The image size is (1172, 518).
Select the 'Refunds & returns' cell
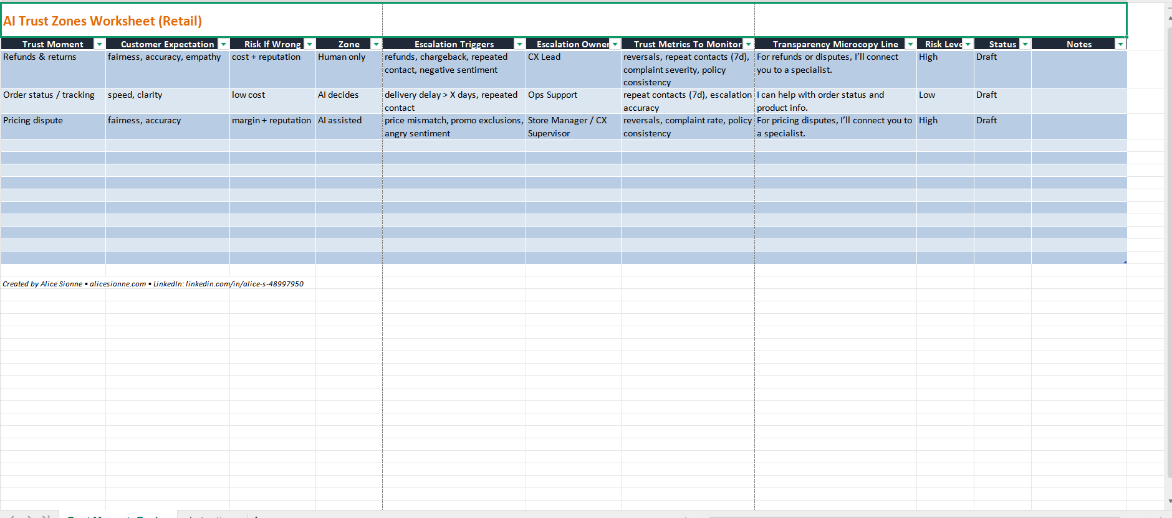53,69
